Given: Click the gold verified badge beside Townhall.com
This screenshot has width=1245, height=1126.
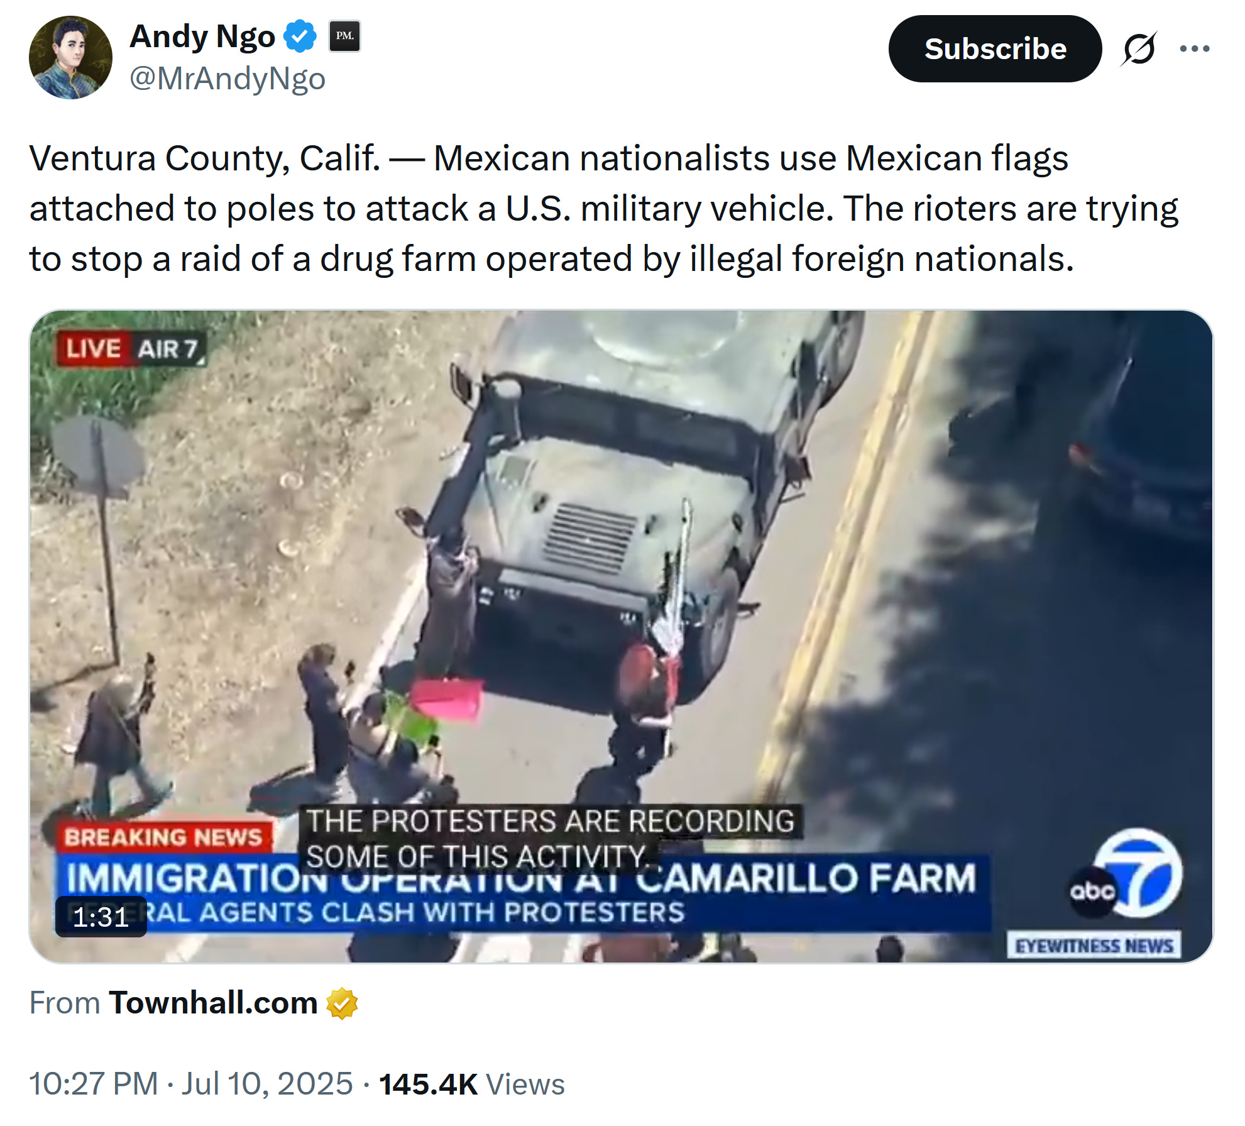Looking at the screenshot, I should 342,1003.
